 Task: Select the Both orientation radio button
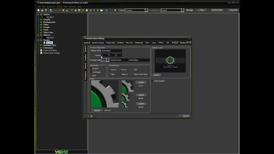pyautogui.click(x=91, y=75)
